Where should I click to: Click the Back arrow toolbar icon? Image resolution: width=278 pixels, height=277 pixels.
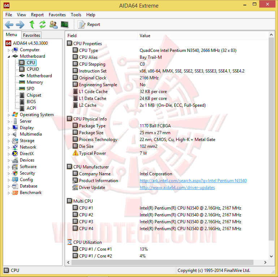click(x=9, y=25)
